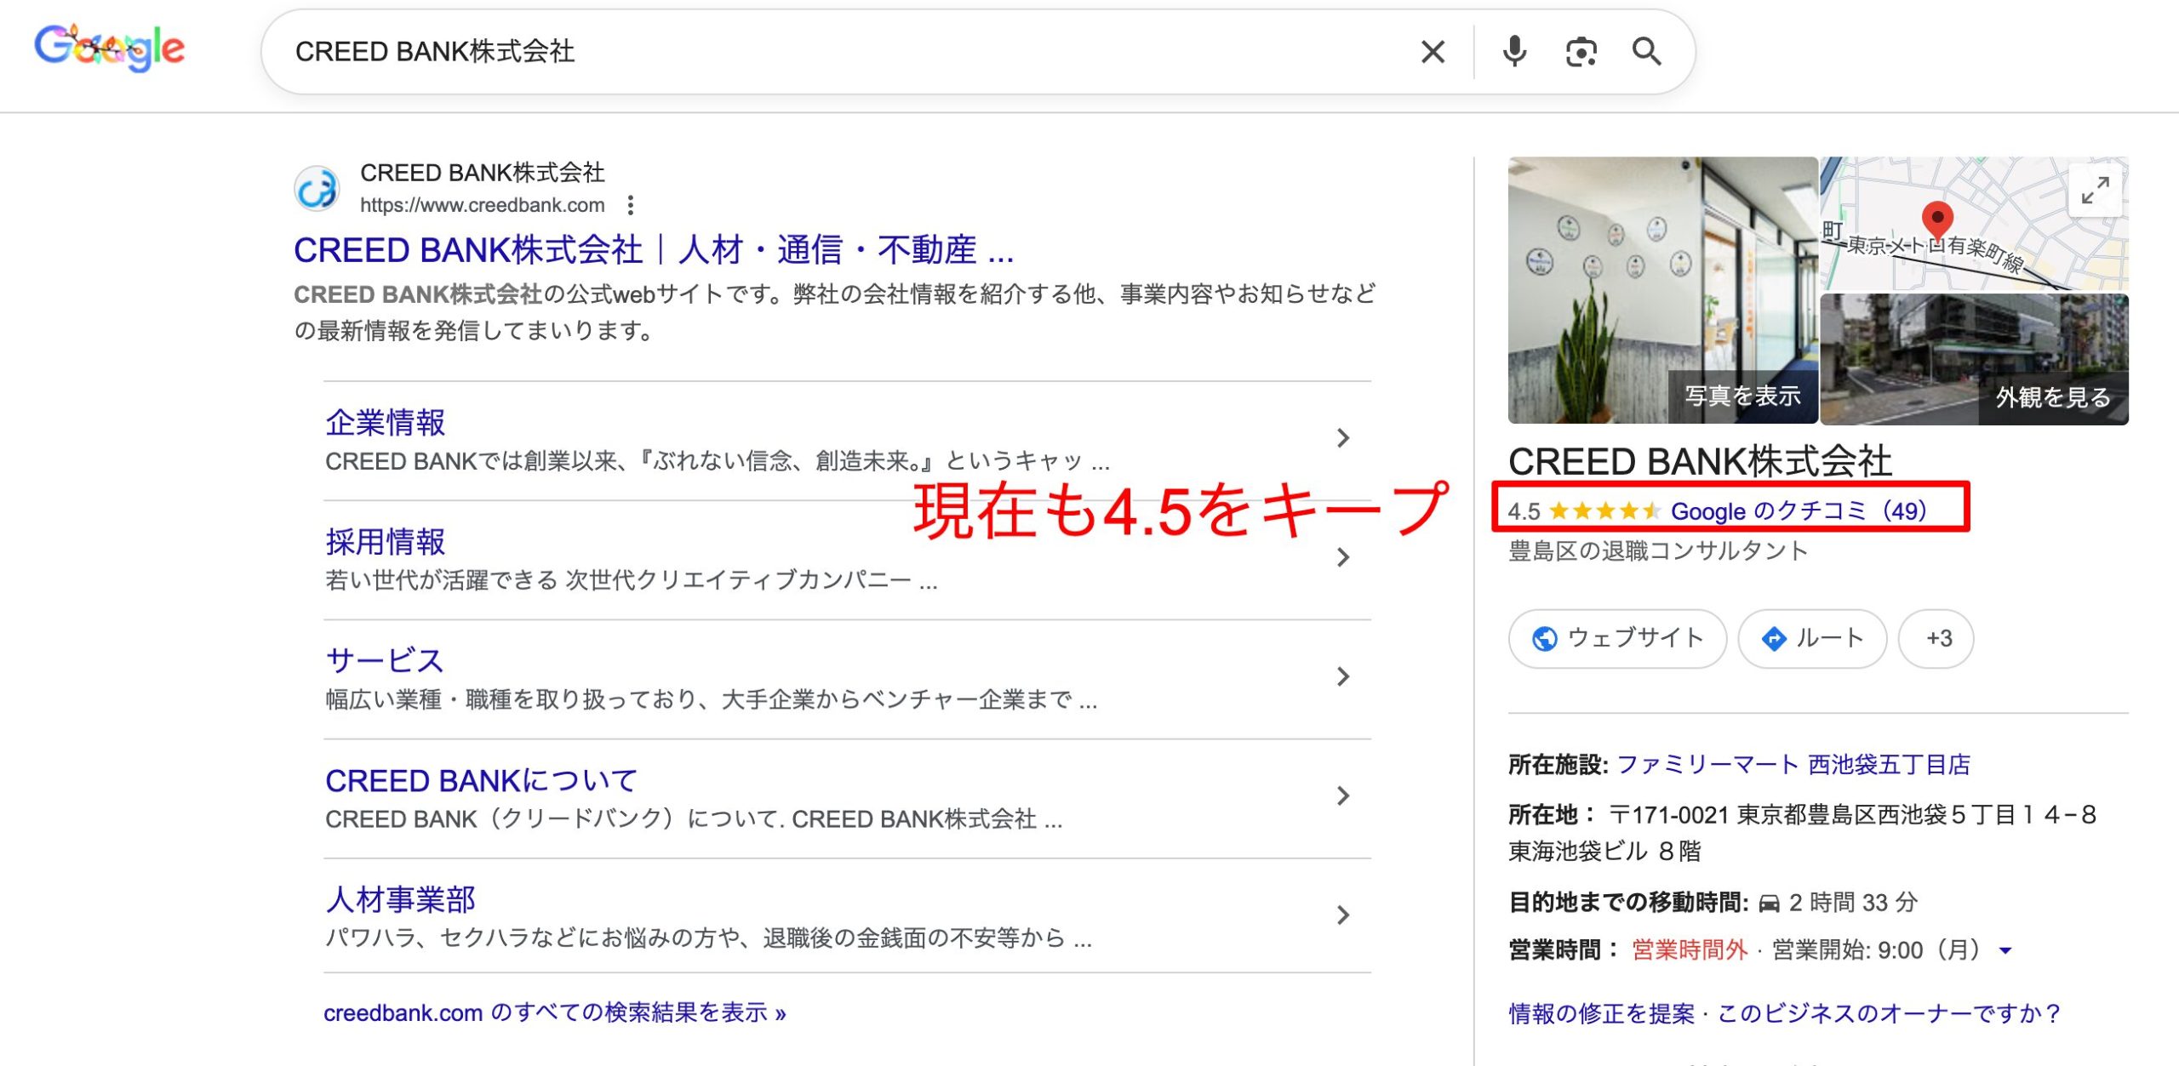Open the main CREED BANK株式会社 result title
Image resolution: width=2179 pixels, height=1066 pixels.
coord(654,250)
